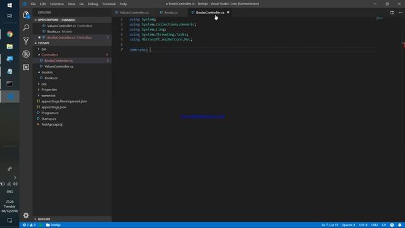Image resolution: width=405 pixels, height=228 pixels.
Task: Open the command prompt taskbar icon
Action: point(9,84)
